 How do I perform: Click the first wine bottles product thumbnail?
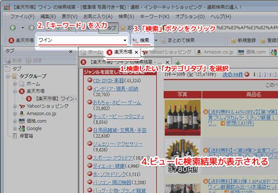coord(183,117)
